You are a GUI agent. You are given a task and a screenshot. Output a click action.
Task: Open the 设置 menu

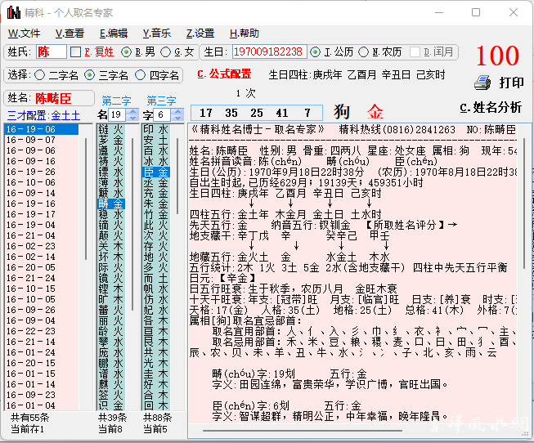tap(200, 34)
